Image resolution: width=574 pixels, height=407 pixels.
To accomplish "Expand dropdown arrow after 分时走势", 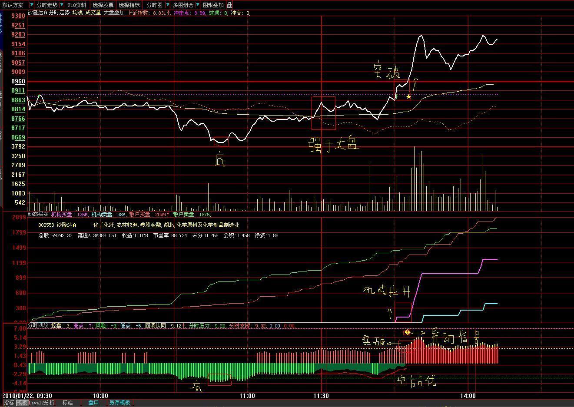I will click(62, 5).
